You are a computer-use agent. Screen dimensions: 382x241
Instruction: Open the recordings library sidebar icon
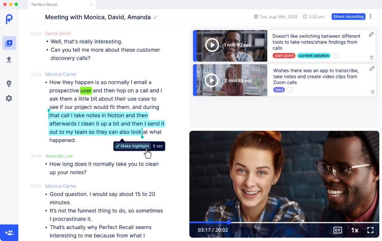[9, 43]
